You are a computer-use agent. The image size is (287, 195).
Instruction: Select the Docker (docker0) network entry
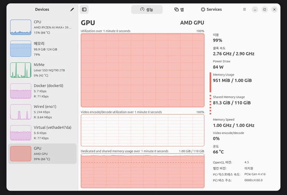pyautogui.click(x=42, y=91)
